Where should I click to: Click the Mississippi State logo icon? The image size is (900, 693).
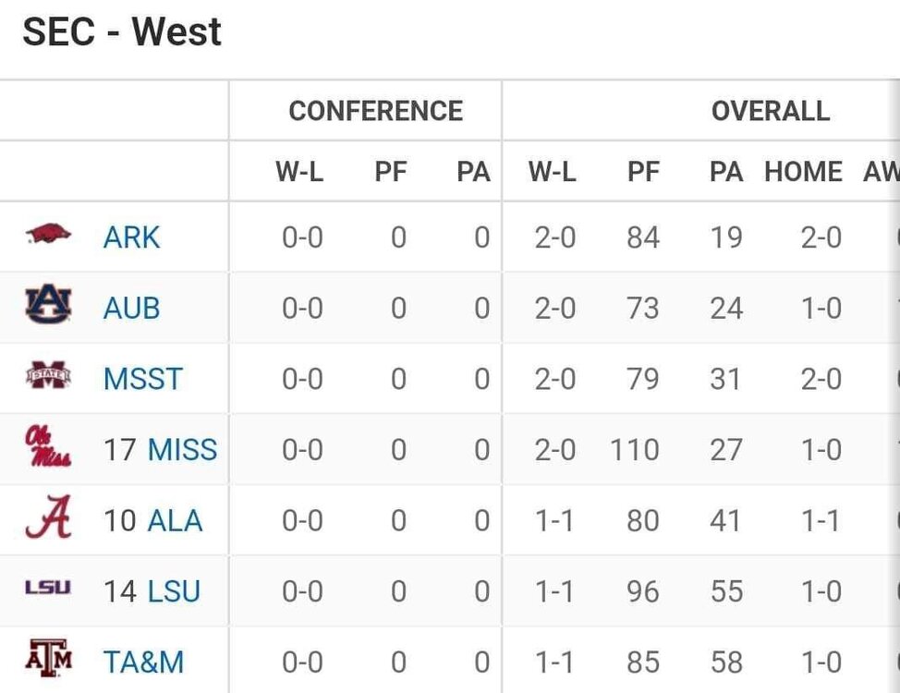(48, 377)
